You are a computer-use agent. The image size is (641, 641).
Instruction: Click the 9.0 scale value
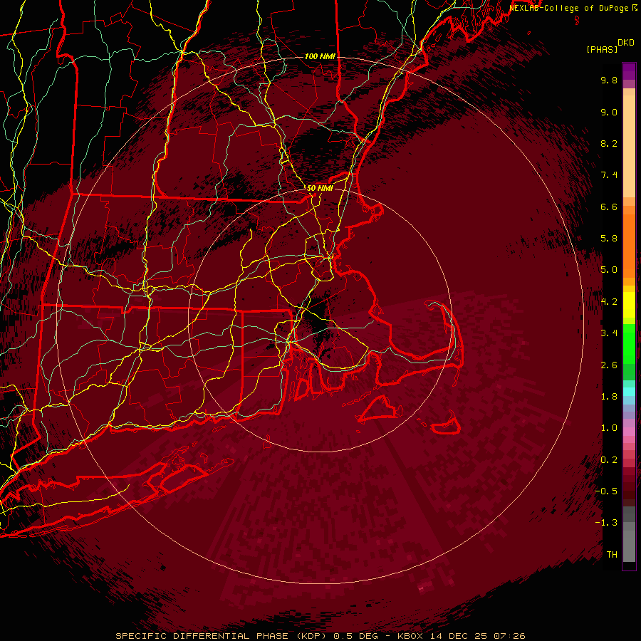[609, 112]
